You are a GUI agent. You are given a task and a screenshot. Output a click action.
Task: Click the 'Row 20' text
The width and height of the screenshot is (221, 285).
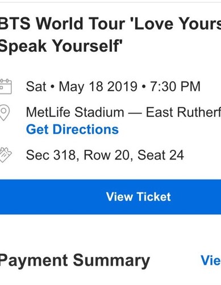107,155
